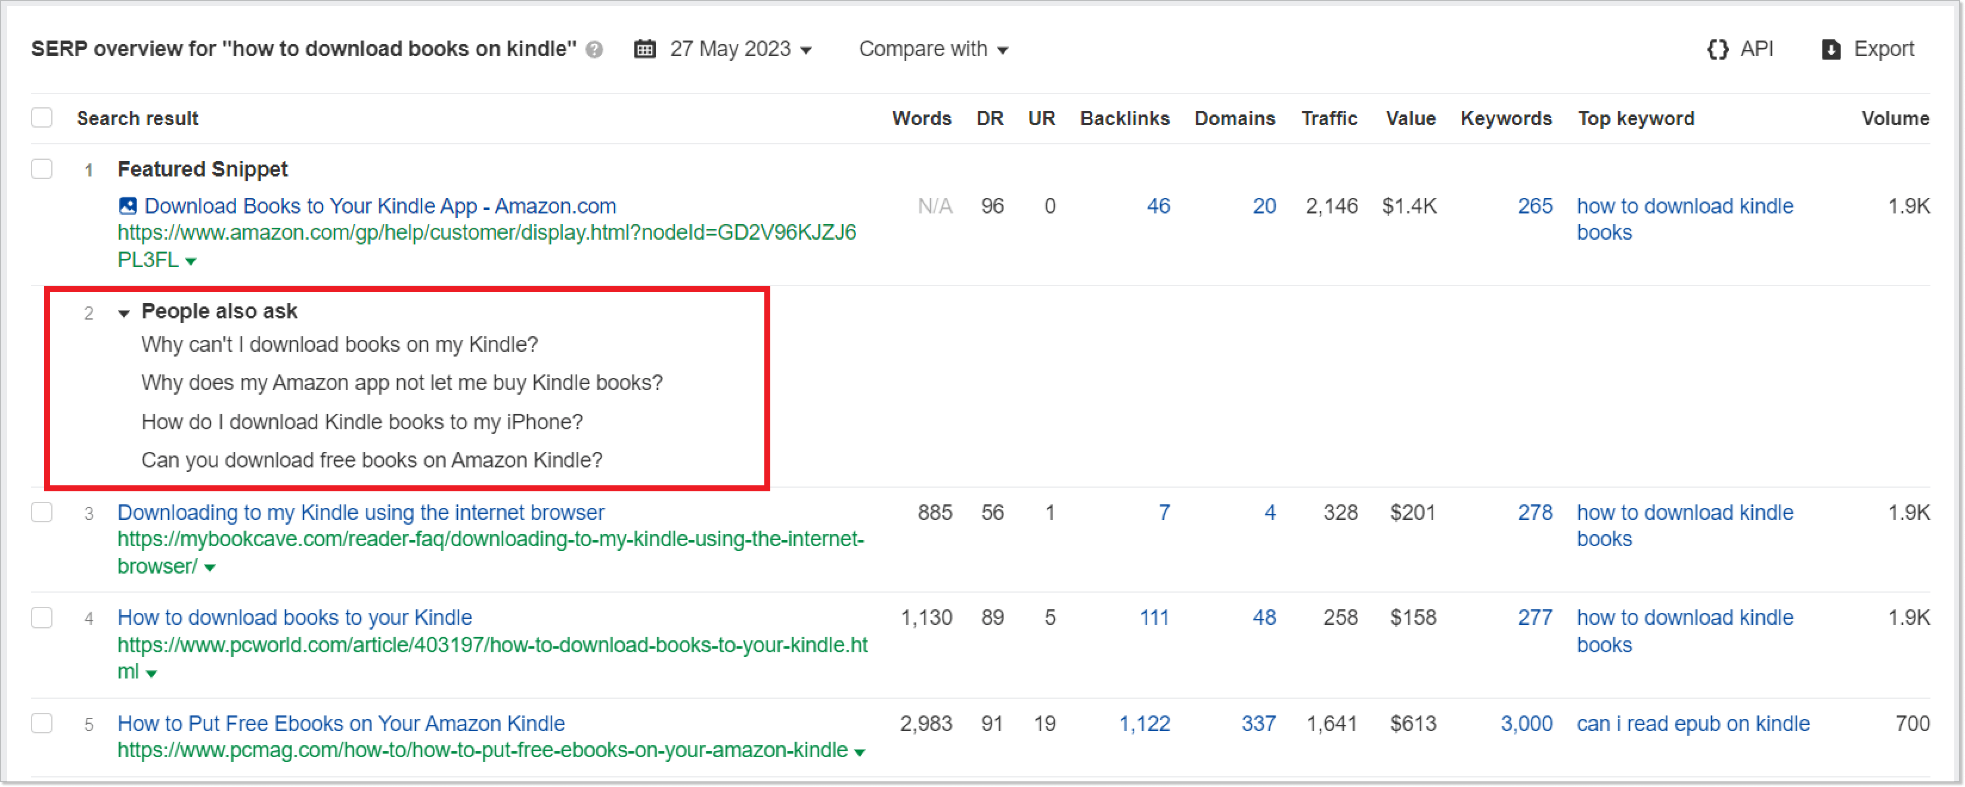Click backlinks count 111 for pcworld
1965x787 pixels.
1154,618
